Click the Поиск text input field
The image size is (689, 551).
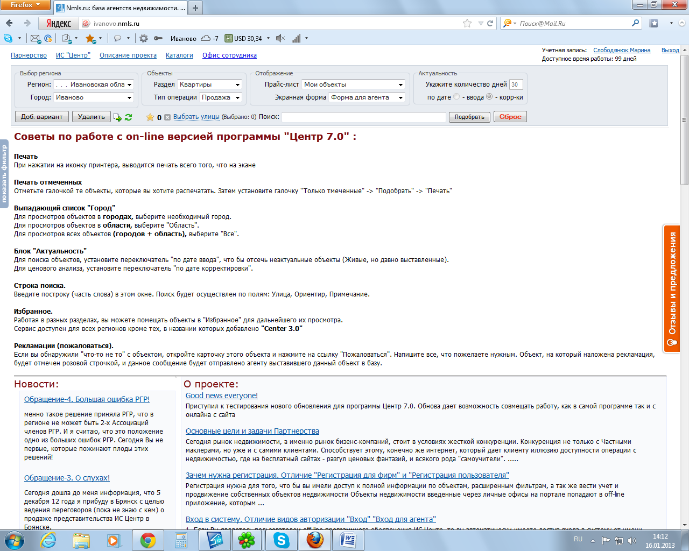point(364,117)
